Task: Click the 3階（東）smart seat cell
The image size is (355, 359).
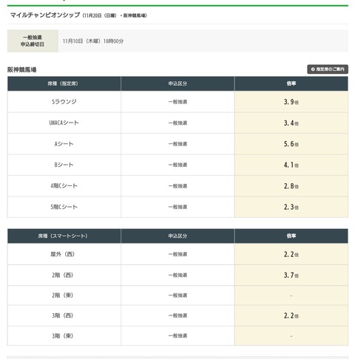Action: (64, 335)
